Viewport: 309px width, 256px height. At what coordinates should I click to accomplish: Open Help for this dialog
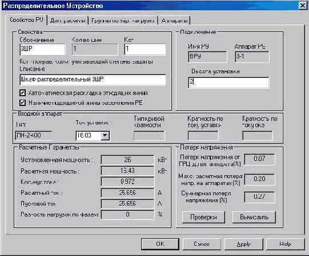(x=285, y=244)
